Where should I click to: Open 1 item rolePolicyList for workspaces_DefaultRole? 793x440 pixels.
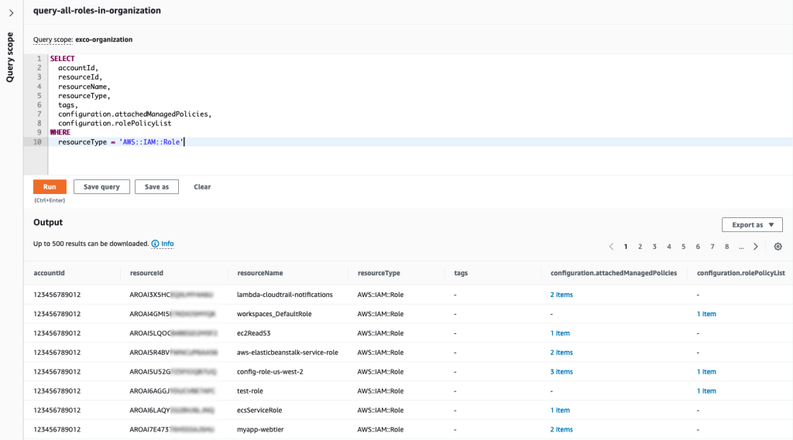click(706, 314)
